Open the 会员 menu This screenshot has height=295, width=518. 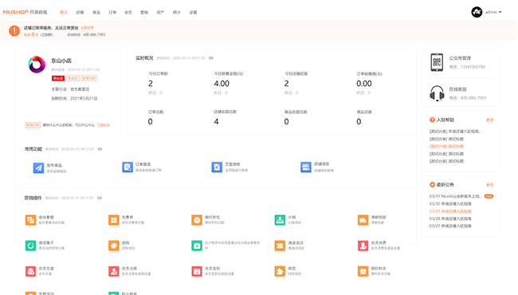[x=128, y=12]
